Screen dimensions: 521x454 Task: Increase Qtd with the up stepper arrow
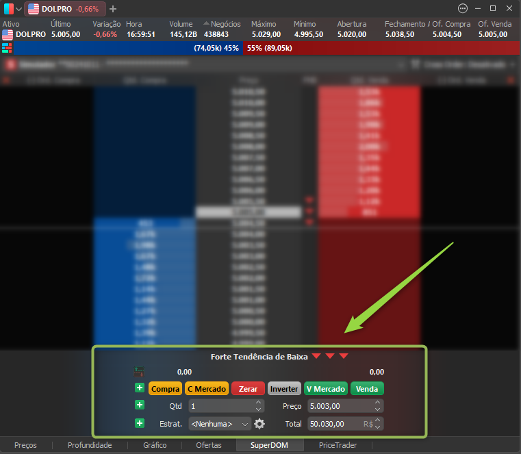258,402
